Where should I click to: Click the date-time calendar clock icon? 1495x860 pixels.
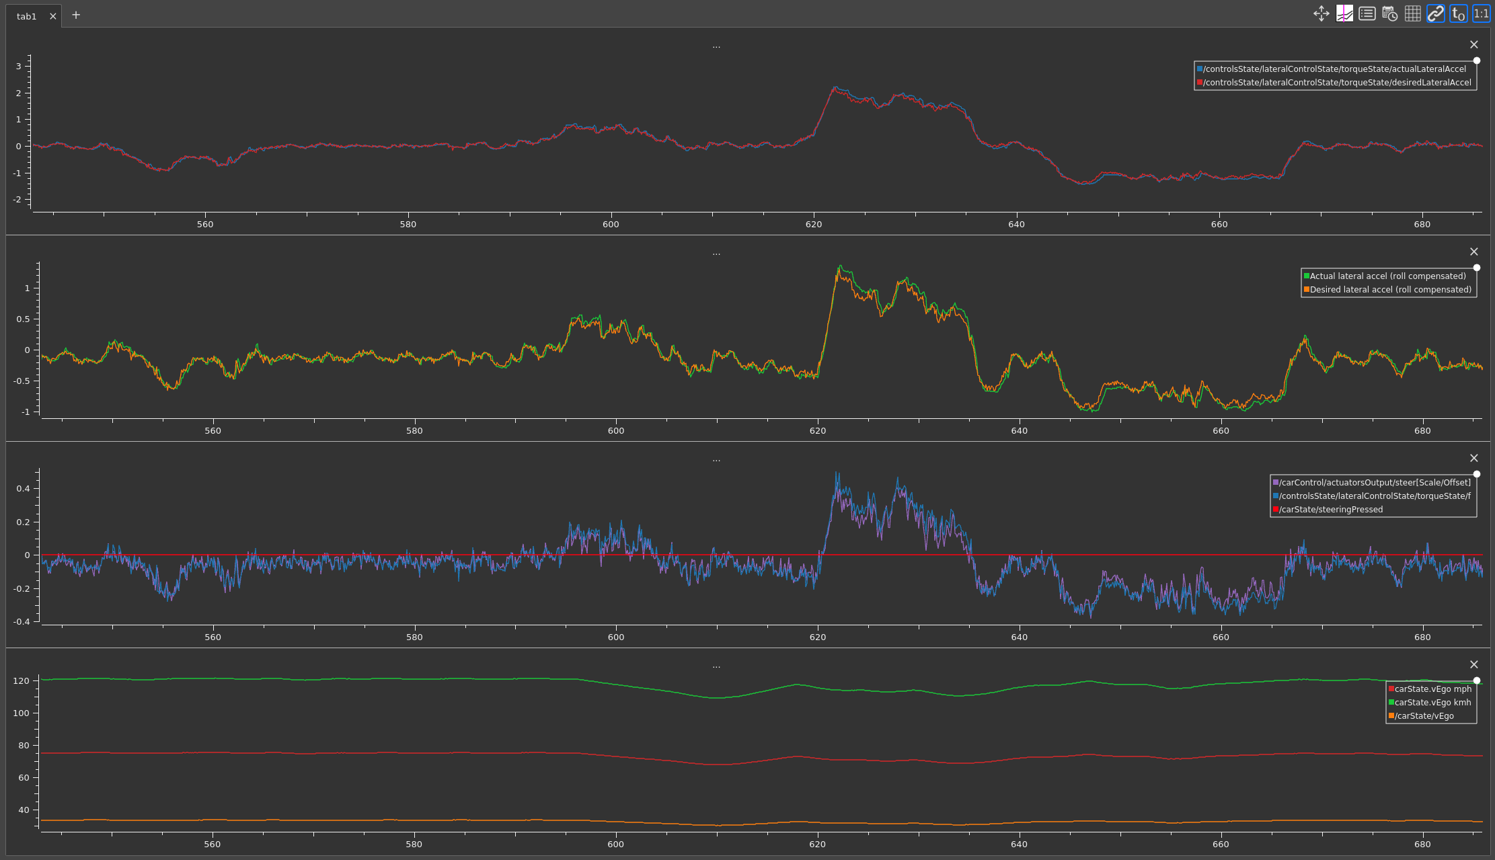pos(1389,13)
